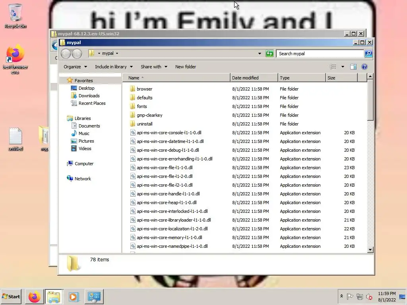Image resolution: width=407 pixels, height=305 pixels.
Task: Click the Windows Explorer taskbar button
Action: point(54,296)
